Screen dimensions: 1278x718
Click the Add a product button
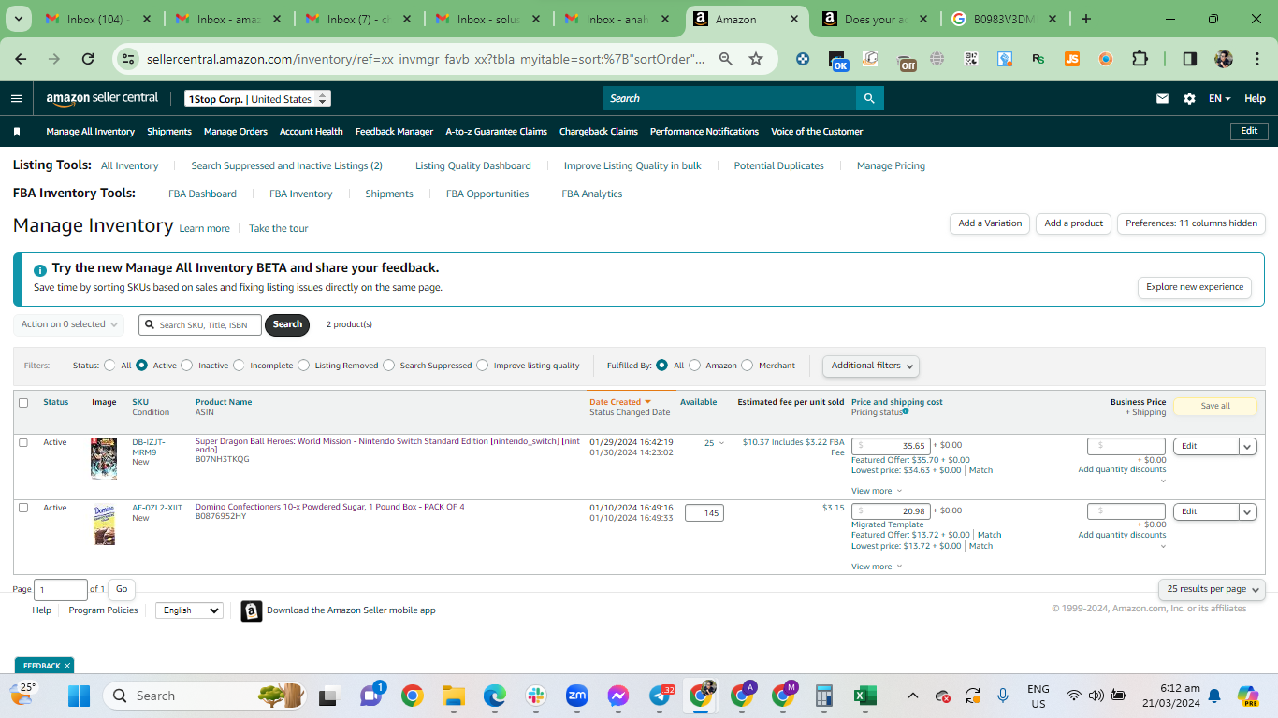pos(1074,223)
